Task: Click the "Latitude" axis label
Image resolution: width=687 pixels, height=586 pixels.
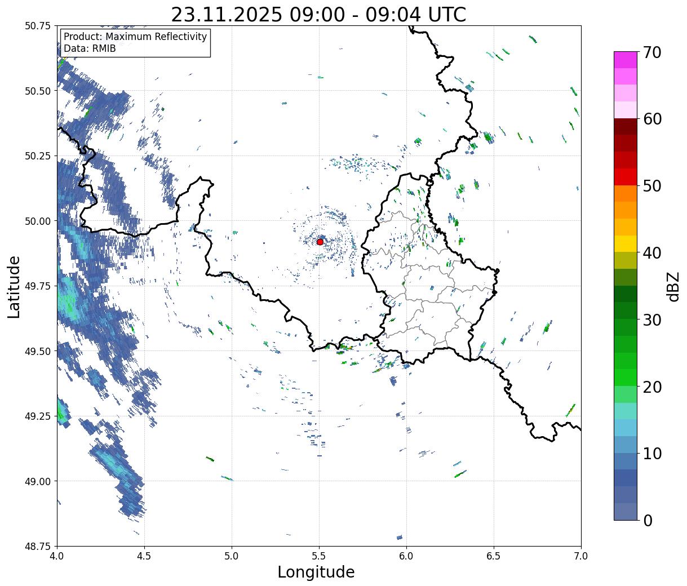Action: 14,286
